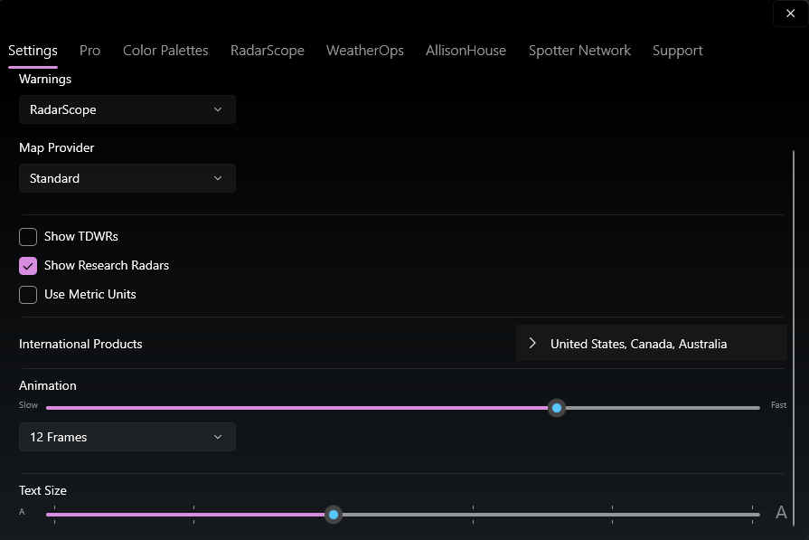Click the small A text size icon
The image size is (809, 540).
tap(23, 512)
